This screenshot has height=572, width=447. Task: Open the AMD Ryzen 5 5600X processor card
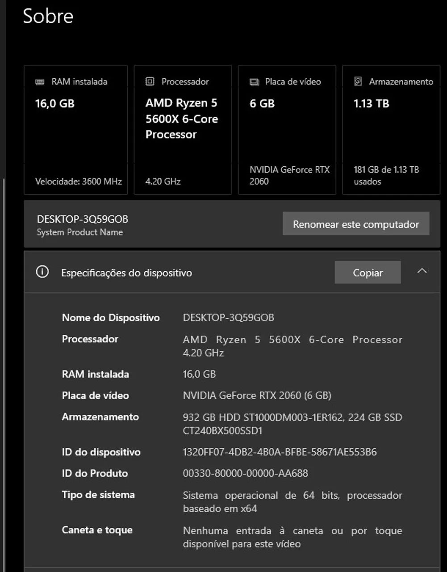click(x=183, y=130)
